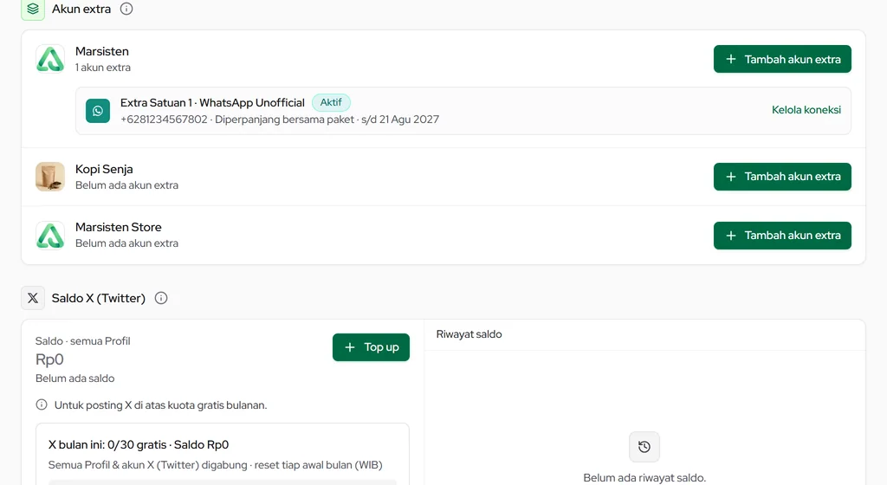
Task: Click the 1 akun extra label
Action: (x=103, y=68)
